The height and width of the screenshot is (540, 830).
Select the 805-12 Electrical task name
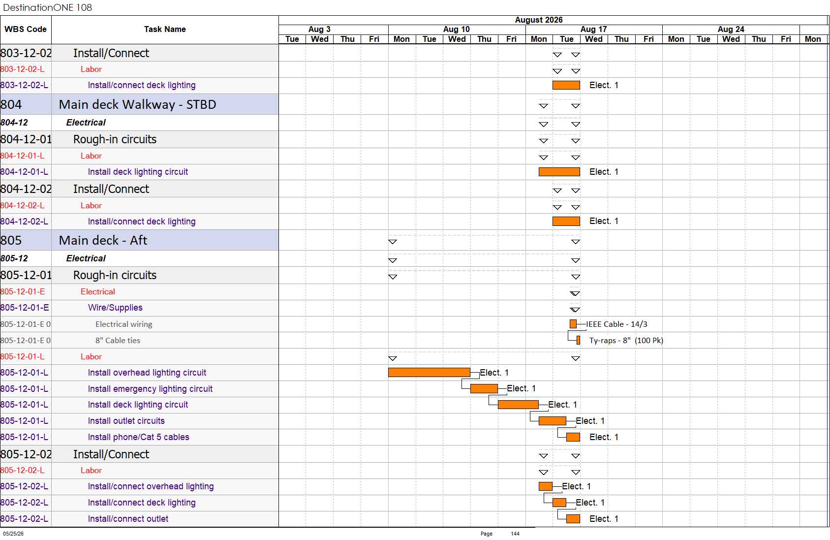[x=86, y=258]
